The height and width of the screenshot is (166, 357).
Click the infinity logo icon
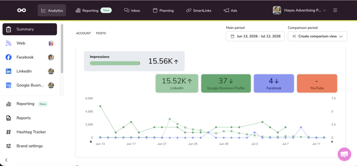click(22, 10)
